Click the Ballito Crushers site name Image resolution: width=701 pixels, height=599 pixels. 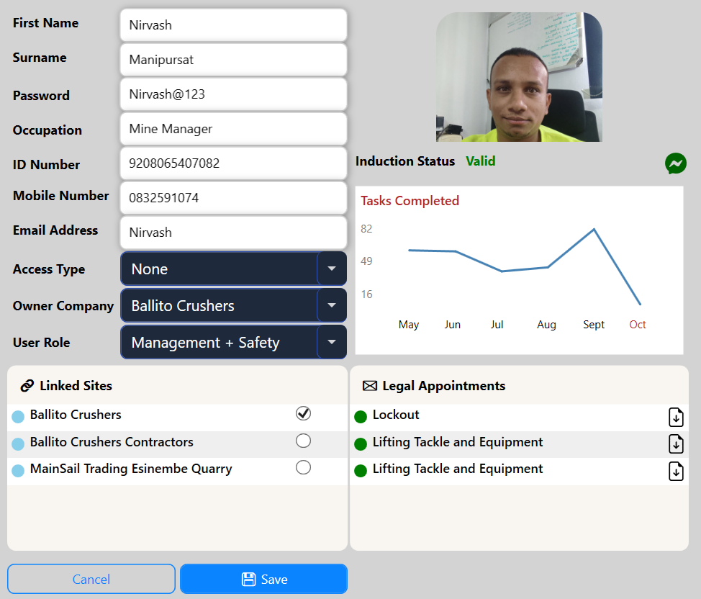76,415
